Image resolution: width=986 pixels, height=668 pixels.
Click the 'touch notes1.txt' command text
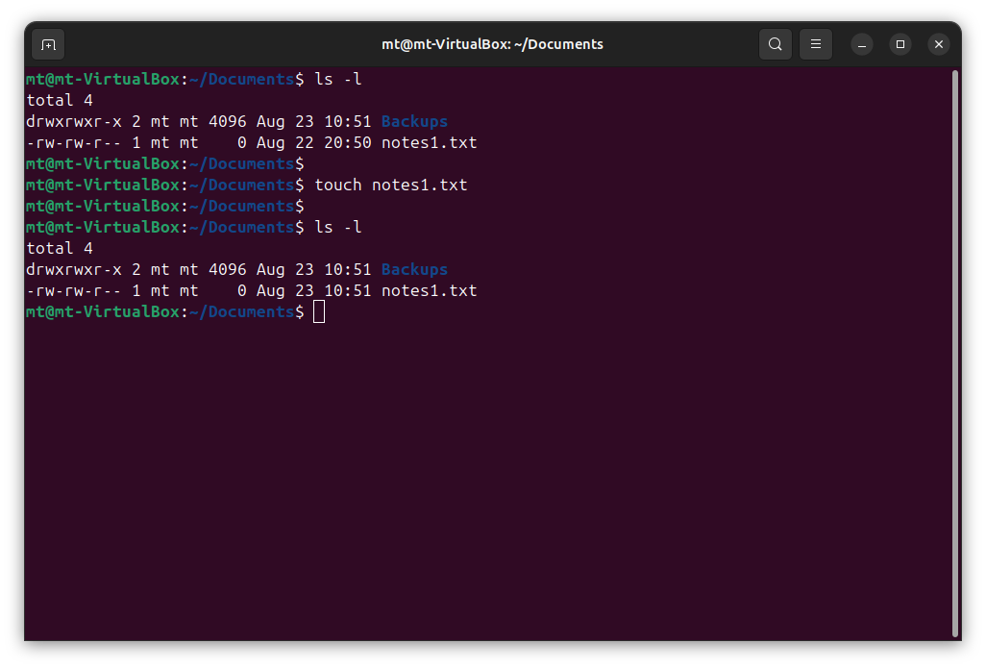(x=390, y=185)
